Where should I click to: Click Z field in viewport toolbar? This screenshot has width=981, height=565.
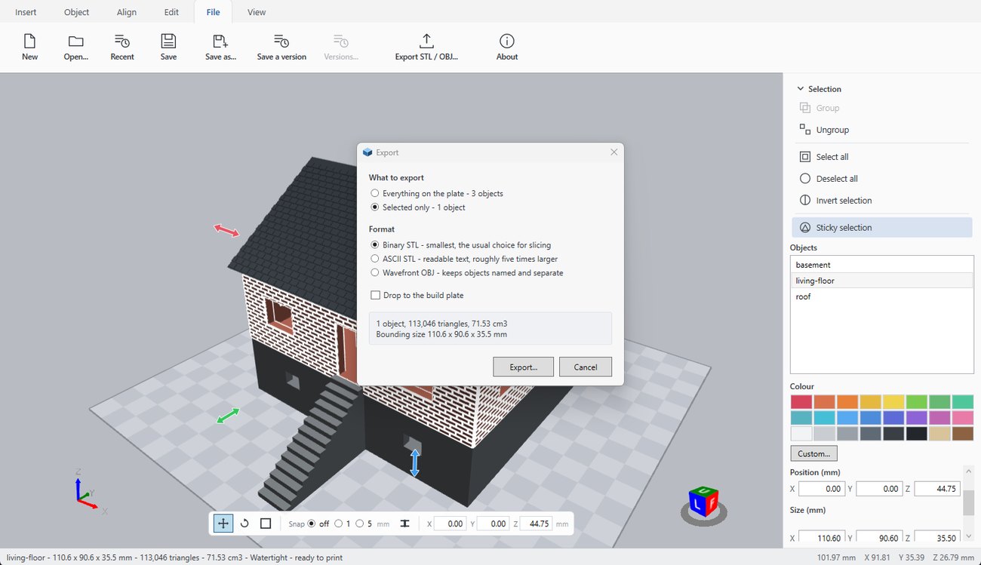[537, 524]
